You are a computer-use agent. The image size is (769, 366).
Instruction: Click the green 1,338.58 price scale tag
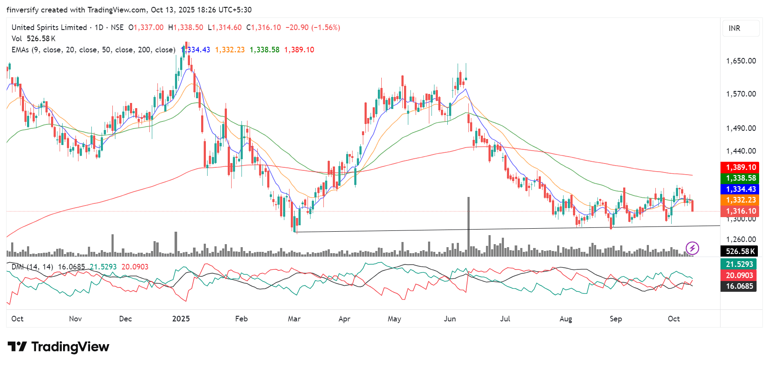click(x=740, y=178)
